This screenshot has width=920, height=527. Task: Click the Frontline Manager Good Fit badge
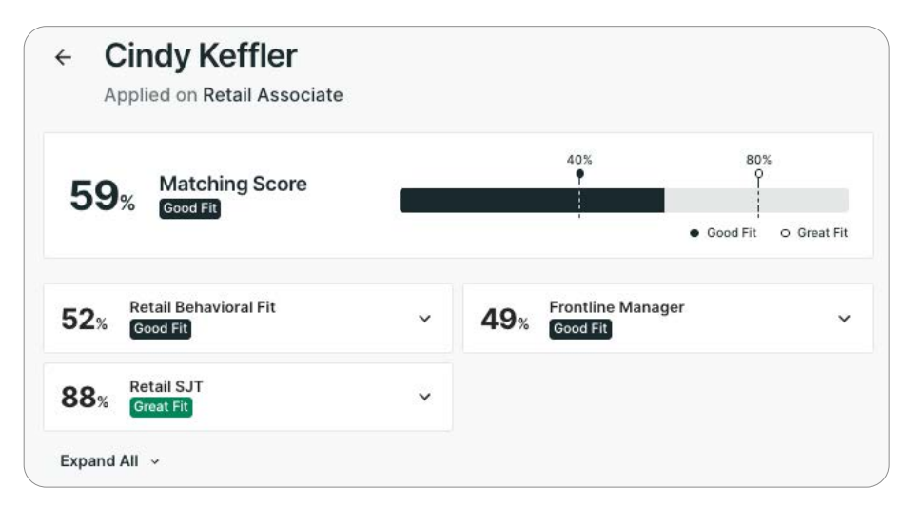pyautogui.click(x=580, y=329)
